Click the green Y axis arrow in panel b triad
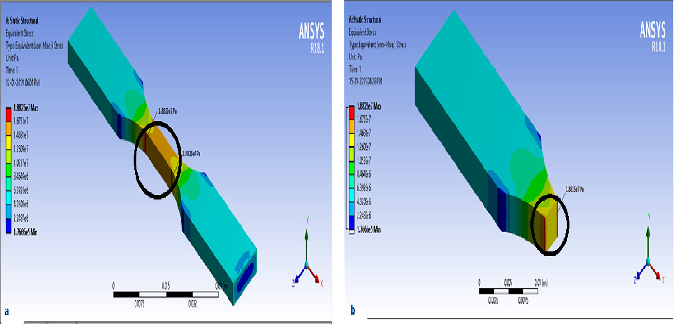The height and width of the screenshot is (324, 674). pyautogui.click(x=648, y=242)
